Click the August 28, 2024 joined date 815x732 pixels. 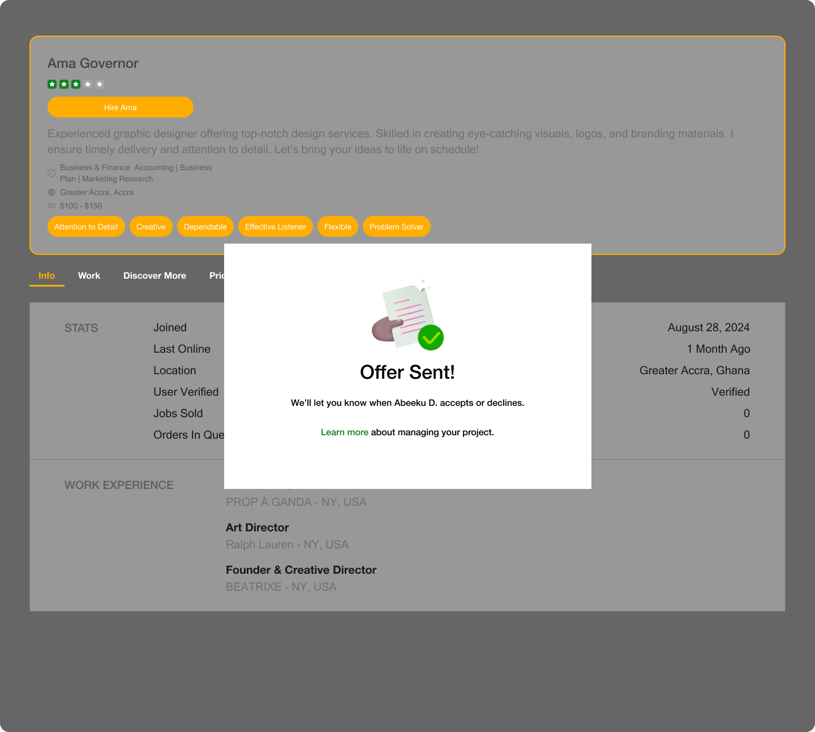[709, 328]
